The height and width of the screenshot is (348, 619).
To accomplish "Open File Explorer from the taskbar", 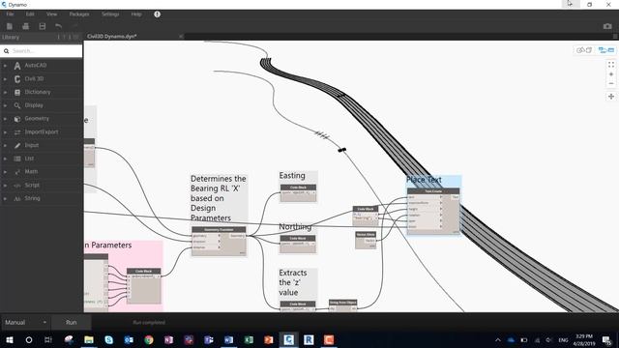I will tap(89, 339).
